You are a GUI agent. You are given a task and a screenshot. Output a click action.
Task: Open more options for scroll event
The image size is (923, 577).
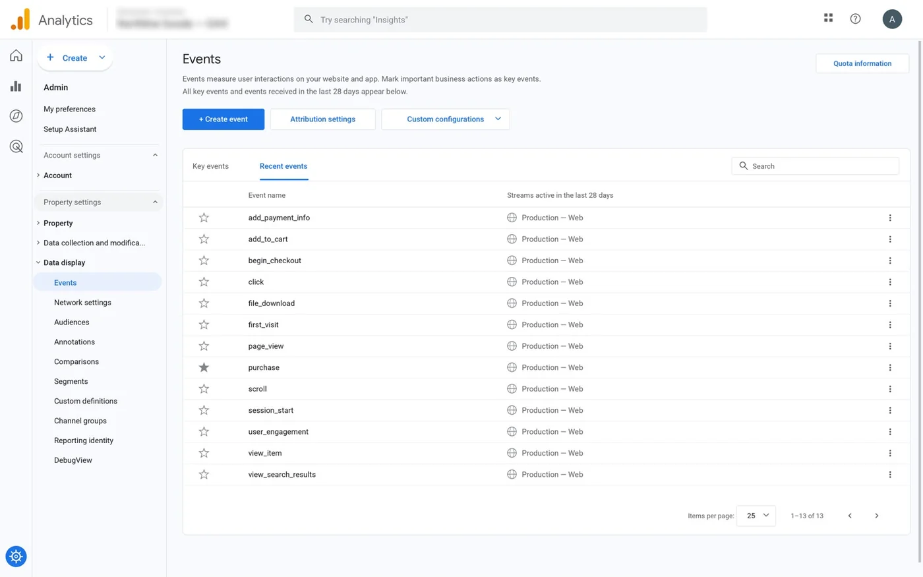point(890,389)
